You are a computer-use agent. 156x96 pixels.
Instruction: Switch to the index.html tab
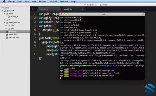(44, 9)
